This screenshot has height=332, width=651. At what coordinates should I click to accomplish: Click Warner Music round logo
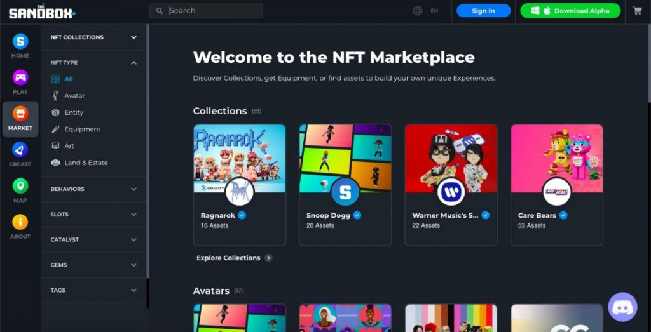click(x=451, y=192)
